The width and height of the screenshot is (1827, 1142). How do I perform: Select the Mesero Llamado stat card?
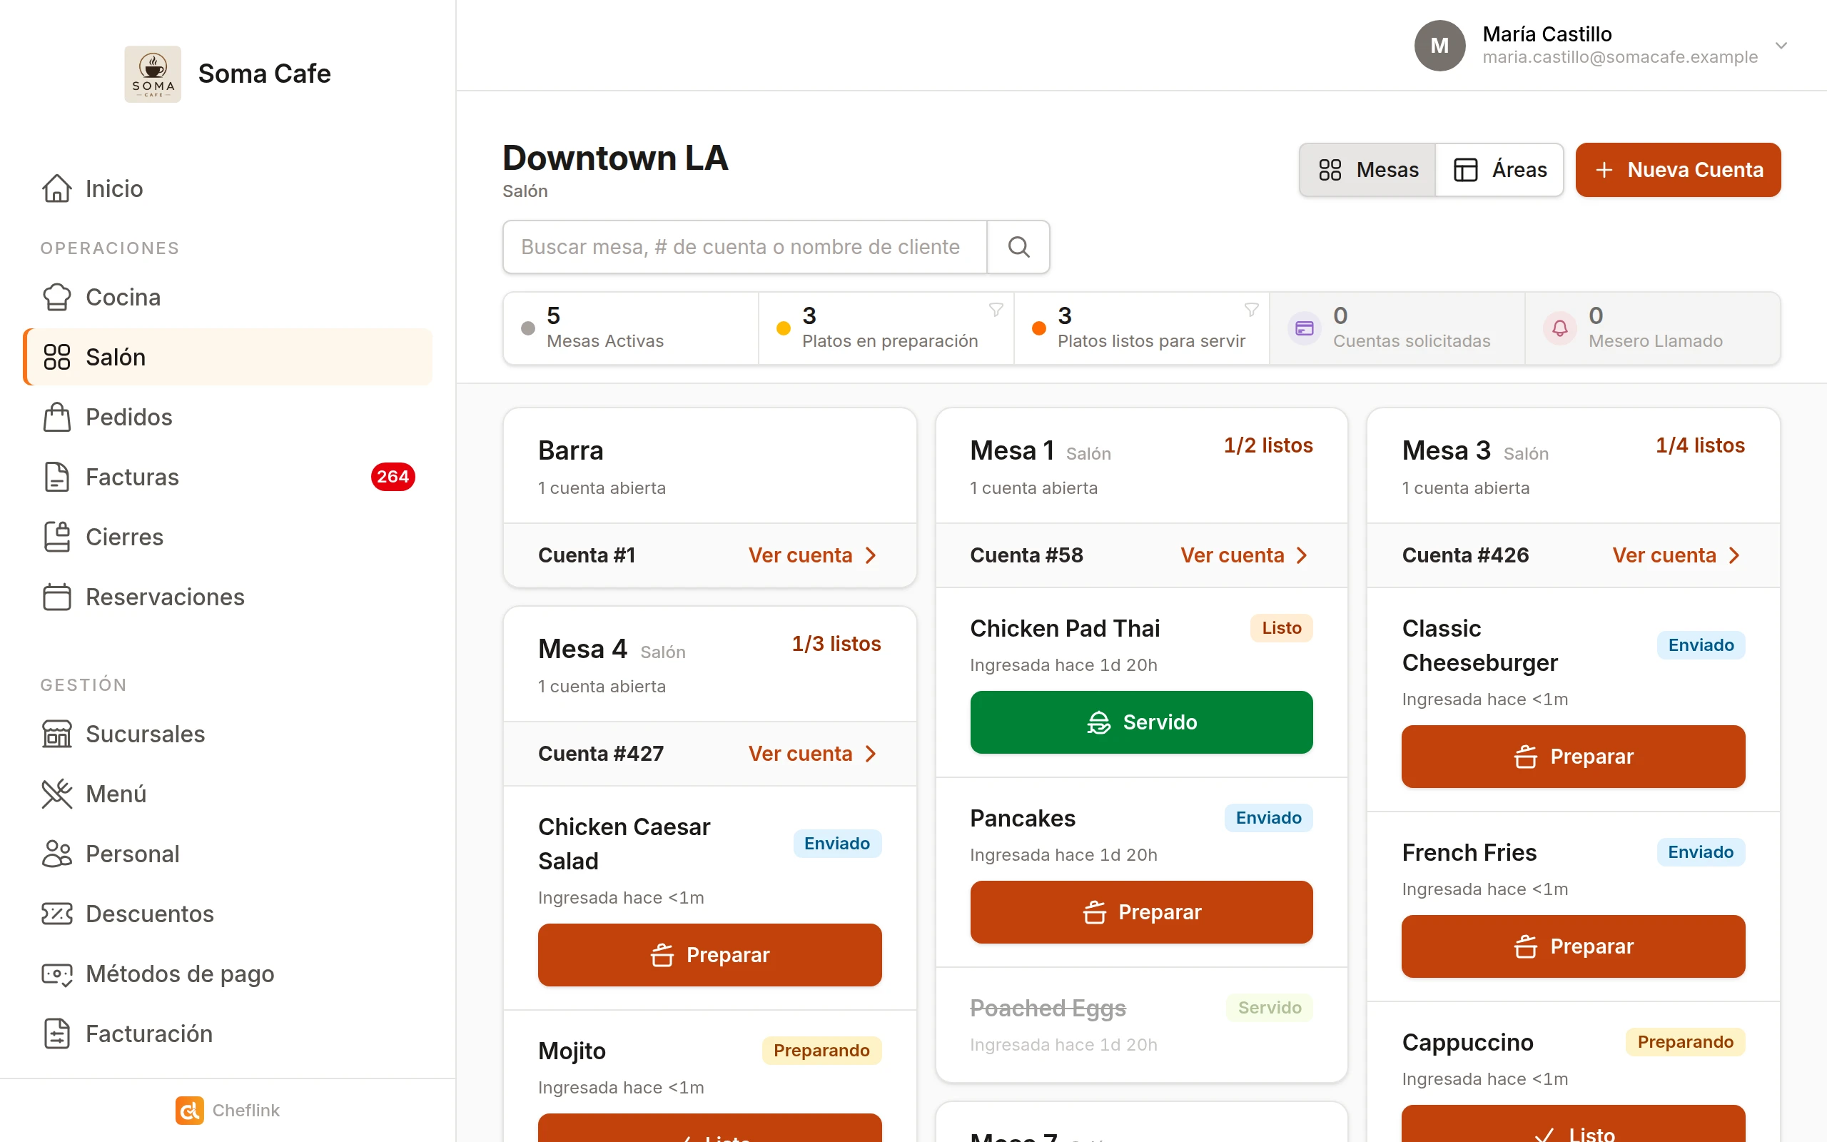(x=1653, y=328)
